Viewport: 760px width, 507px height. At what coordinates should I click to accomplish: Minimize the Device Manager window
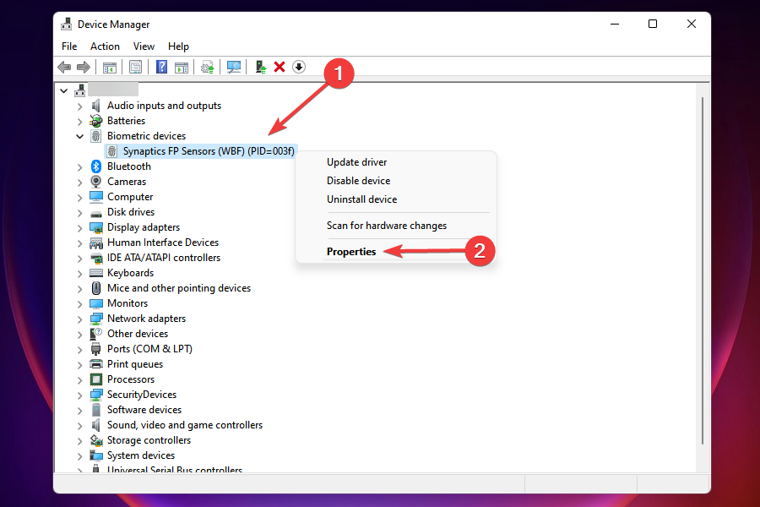coord(615,24)
